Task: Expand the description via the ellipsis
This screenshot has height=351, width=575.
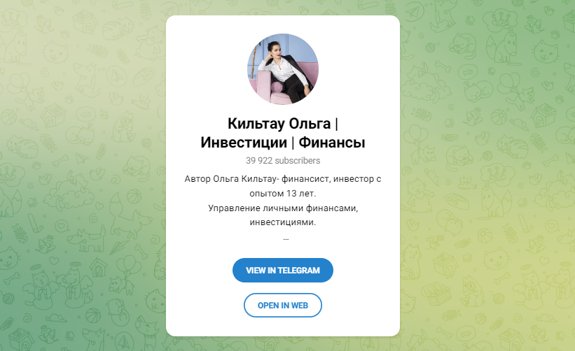Action: point(286,238)
